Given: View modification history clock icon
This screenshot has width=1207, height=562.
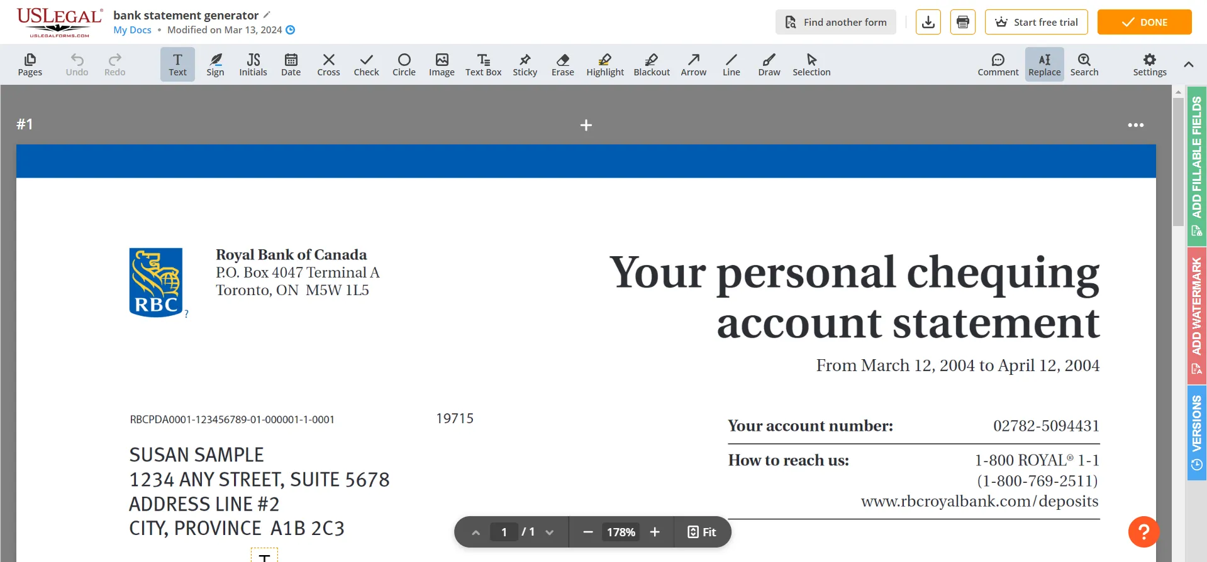Looking at the screenshot, I should [x=290, y=30].
